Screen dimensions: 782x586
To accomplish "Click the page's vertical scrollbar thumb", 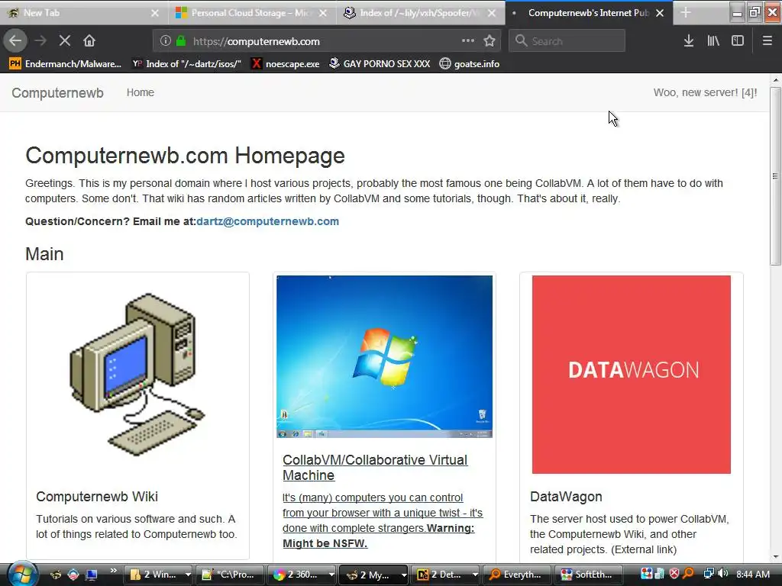I will click(x=775, y=175).
